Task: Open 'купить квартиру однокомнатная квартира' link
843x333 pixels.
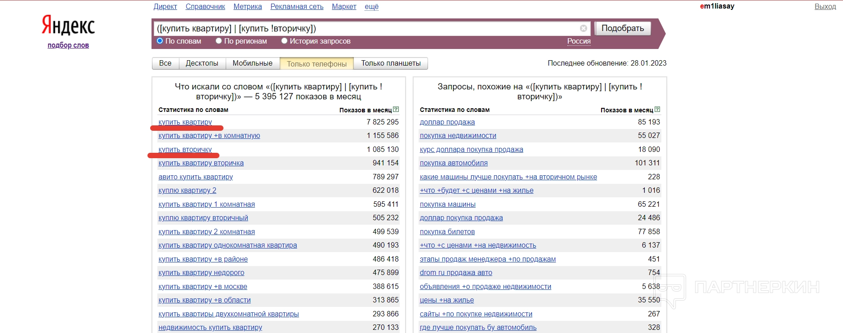Action: (x=227, y=245)
